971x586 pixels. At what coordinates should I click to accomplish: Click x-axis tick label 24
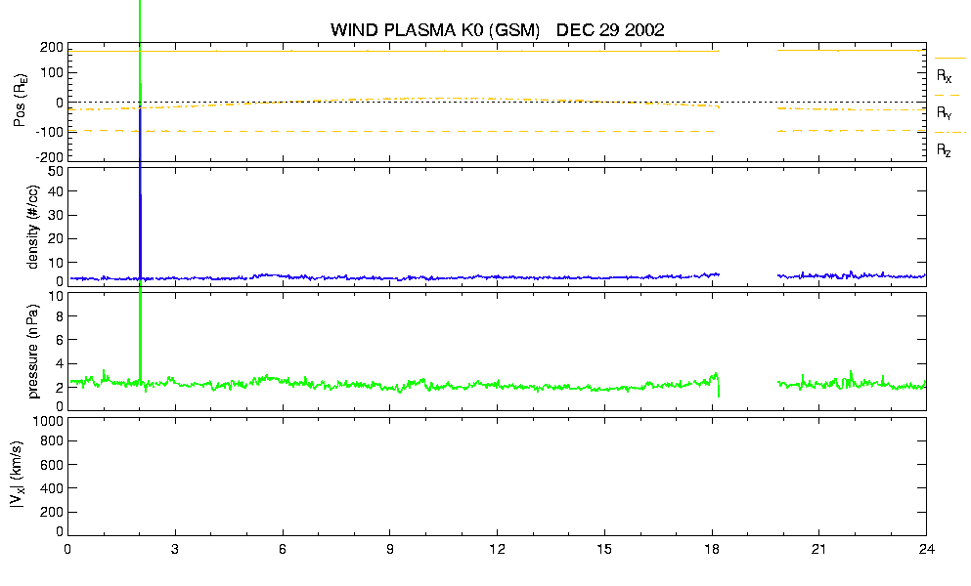tap(926, 550)
